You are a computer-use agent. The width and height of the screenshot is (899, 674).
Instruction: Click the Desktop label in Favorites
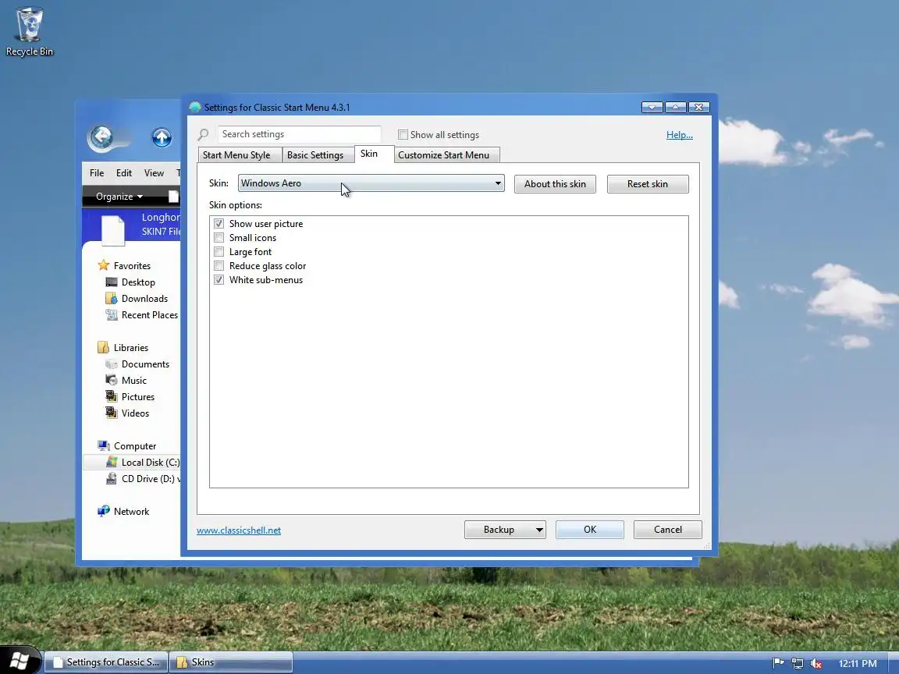(138, 282)
